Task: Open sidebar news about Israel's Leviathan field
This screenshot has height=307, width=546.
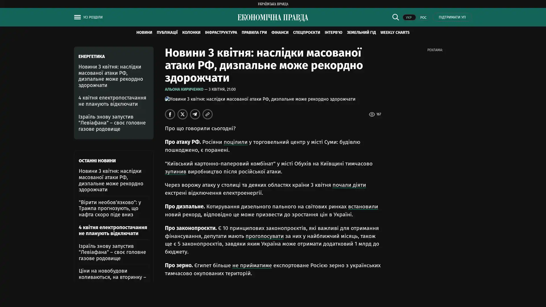Action: coord(112,123)
